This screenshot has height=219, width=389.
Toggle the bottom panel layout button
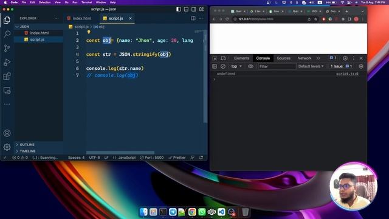(x=186, y=9)
